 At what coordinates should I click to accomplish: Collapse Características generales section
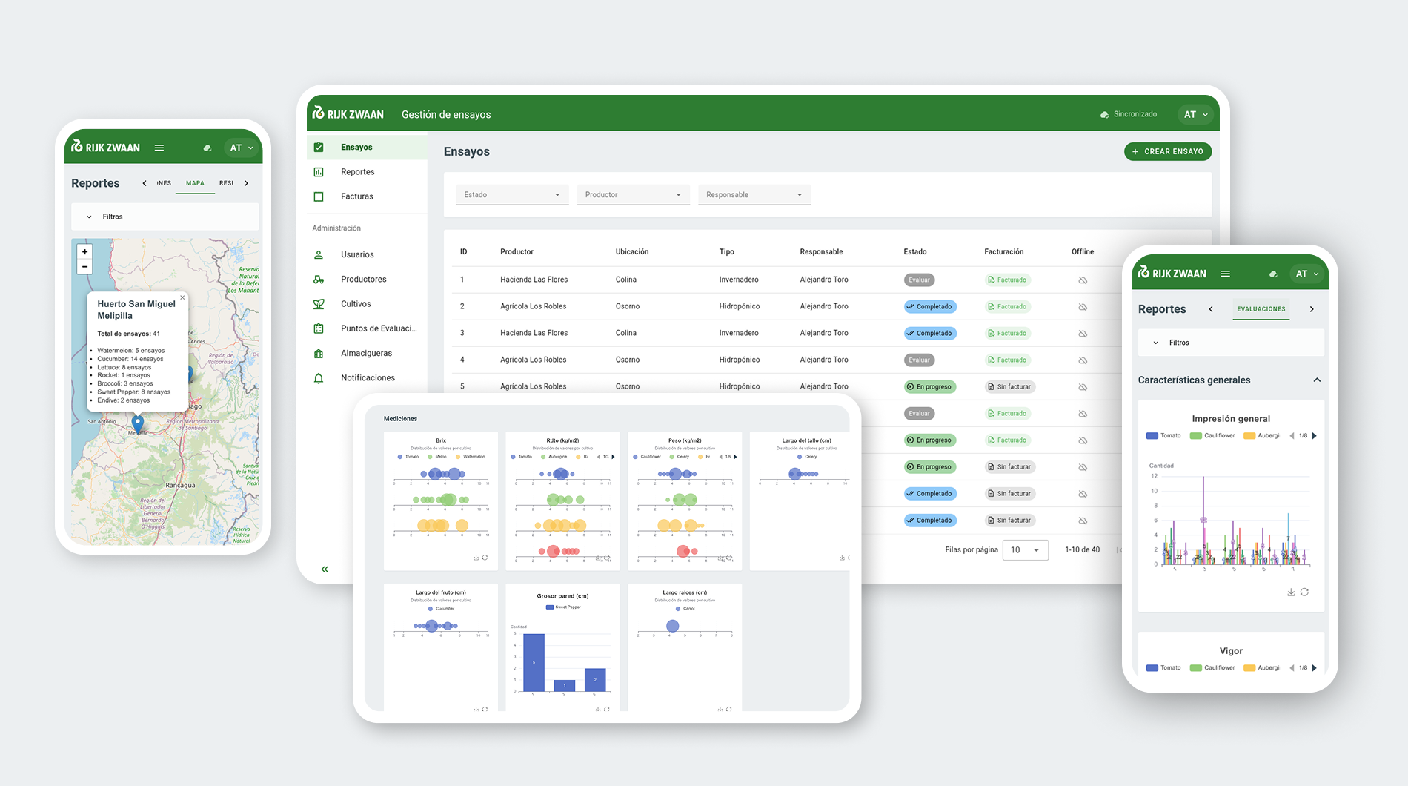click(x=1317, y=380)
